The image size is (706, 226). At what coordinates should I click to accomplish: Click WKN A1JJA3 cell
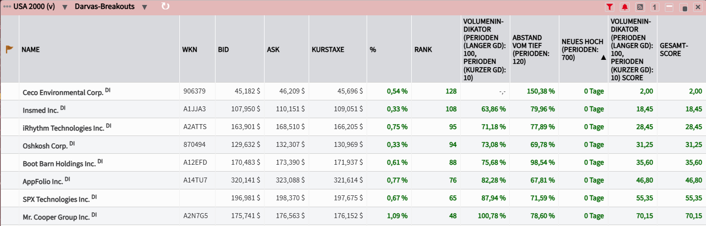pyautogui.click(x=194, y=109)
